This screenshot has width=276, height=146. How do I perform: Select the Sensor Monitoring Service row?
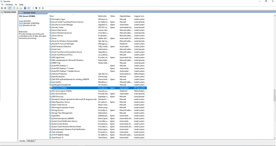[x=98, y=33]
